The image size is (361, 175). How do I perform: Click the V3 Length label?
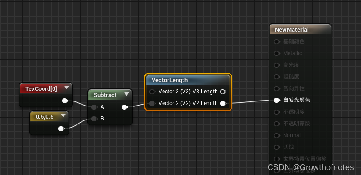pyautogui.click(x=205, y=92)
